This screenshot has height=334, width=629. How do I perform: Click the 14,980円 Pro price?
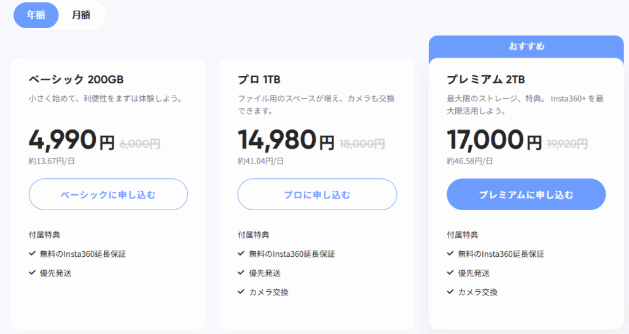(x=286, y=141)
